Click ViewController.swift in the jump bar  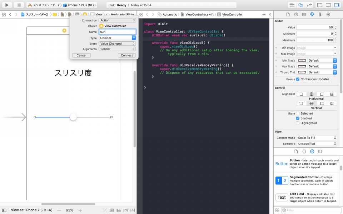coord(197,14)
